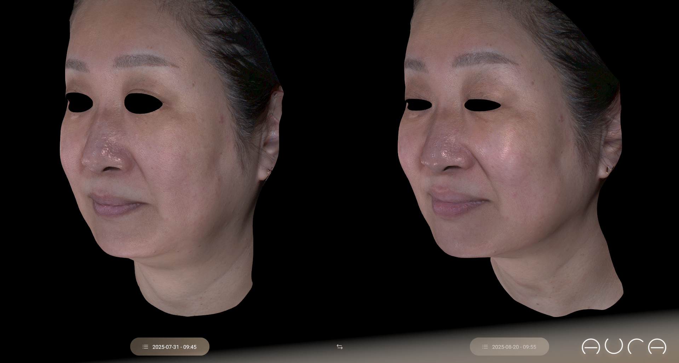Open the 2025-08-20 - 09:55 scan selector
Viewport: 679px width, 363px height.
[510, 347]
